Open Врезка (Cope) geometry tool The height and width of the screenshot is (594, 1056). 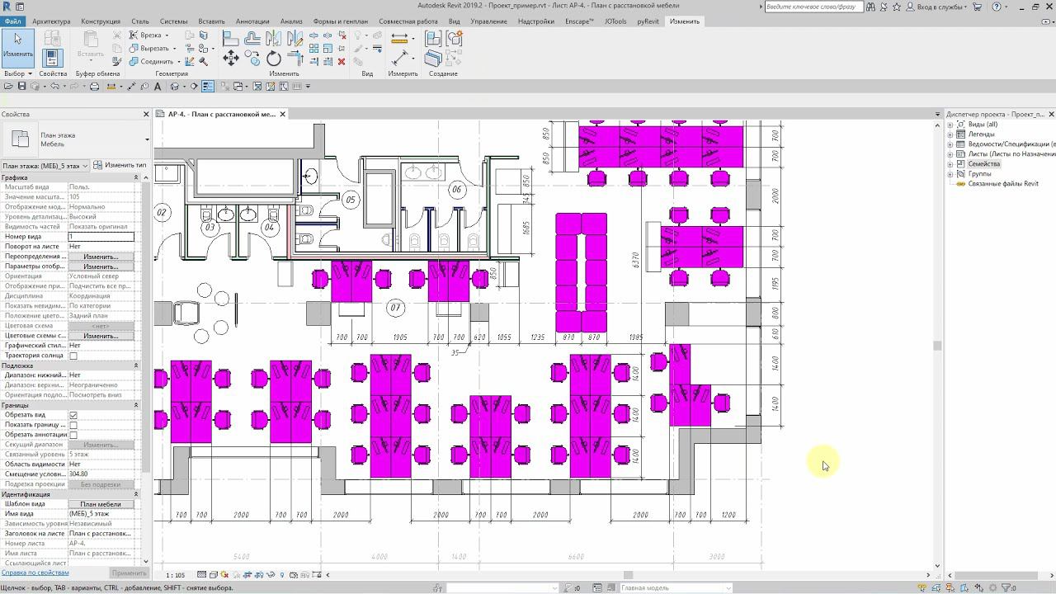(149, 35)
